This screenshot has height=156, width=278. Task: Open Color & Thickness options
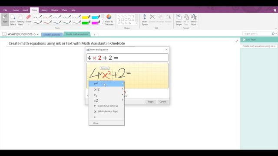coord(109,19)
